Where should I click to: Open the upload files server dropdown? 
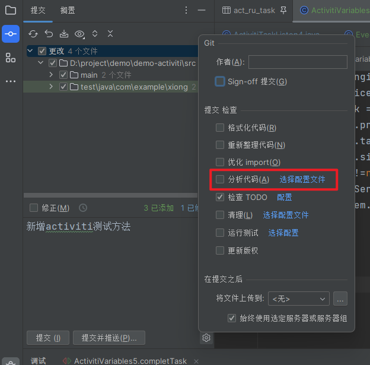tap(299, 299)
